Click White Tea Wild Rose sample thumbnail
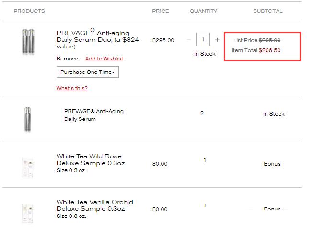Image resolution: width=314 pixels, height=228 pixels. [x=27, y=168]
